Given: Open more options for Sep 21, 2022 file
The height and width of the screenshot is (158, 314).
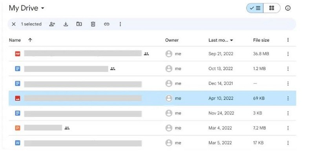Looking at the screenshot, I should [x=288, y=54].
